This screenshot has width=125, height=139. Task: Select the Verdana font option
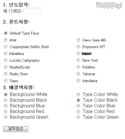[78, 81]
